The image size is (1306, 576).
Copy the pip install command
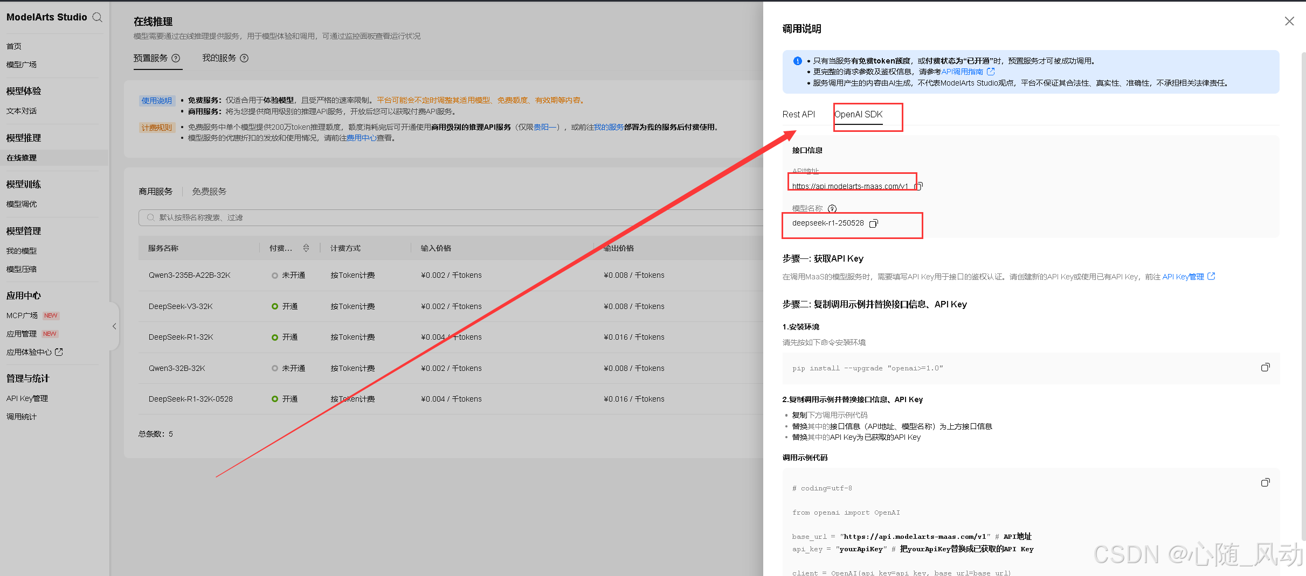click(x=1265, y=367)
